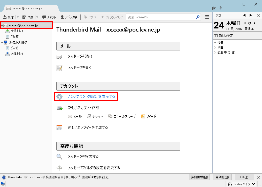262x187 pixels.
Task: Open the Calendar tab icon
Action: tap(214, 8)
